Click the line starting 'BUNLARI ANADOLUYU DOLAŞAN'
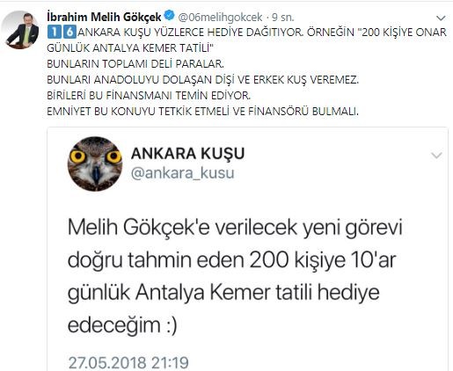This screenshot has height=371, width=453. 202,80
